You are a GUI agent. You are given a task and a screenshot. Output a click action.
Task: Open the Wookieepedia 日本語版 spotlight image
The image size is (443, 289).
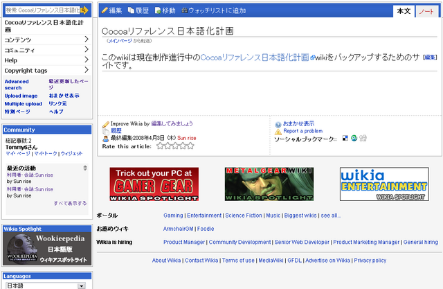tap(47, 249)
